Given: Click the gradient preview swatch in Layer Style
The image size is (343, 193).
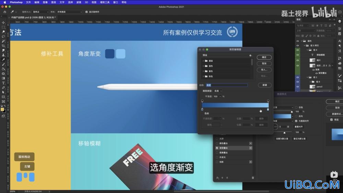Looking at the screenshot, I should tap(282, 116).
